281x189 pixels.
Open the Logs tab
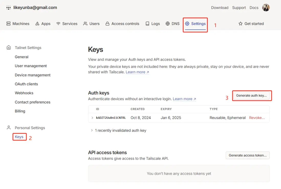tap(153, 24)
